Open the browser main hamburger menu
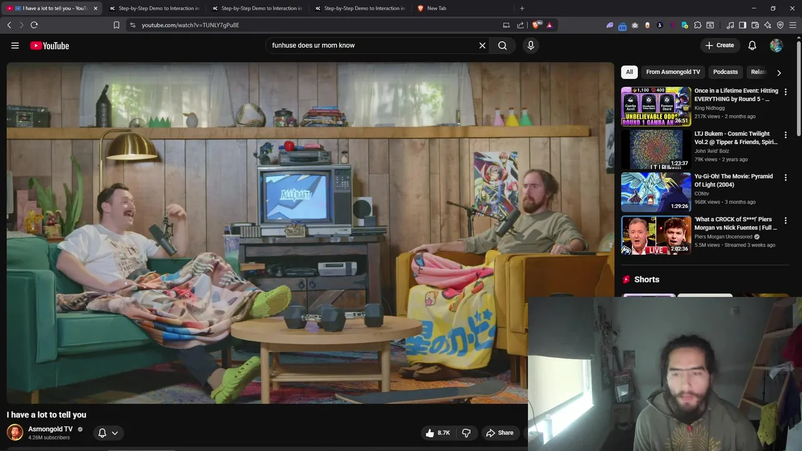 [793, 25]
